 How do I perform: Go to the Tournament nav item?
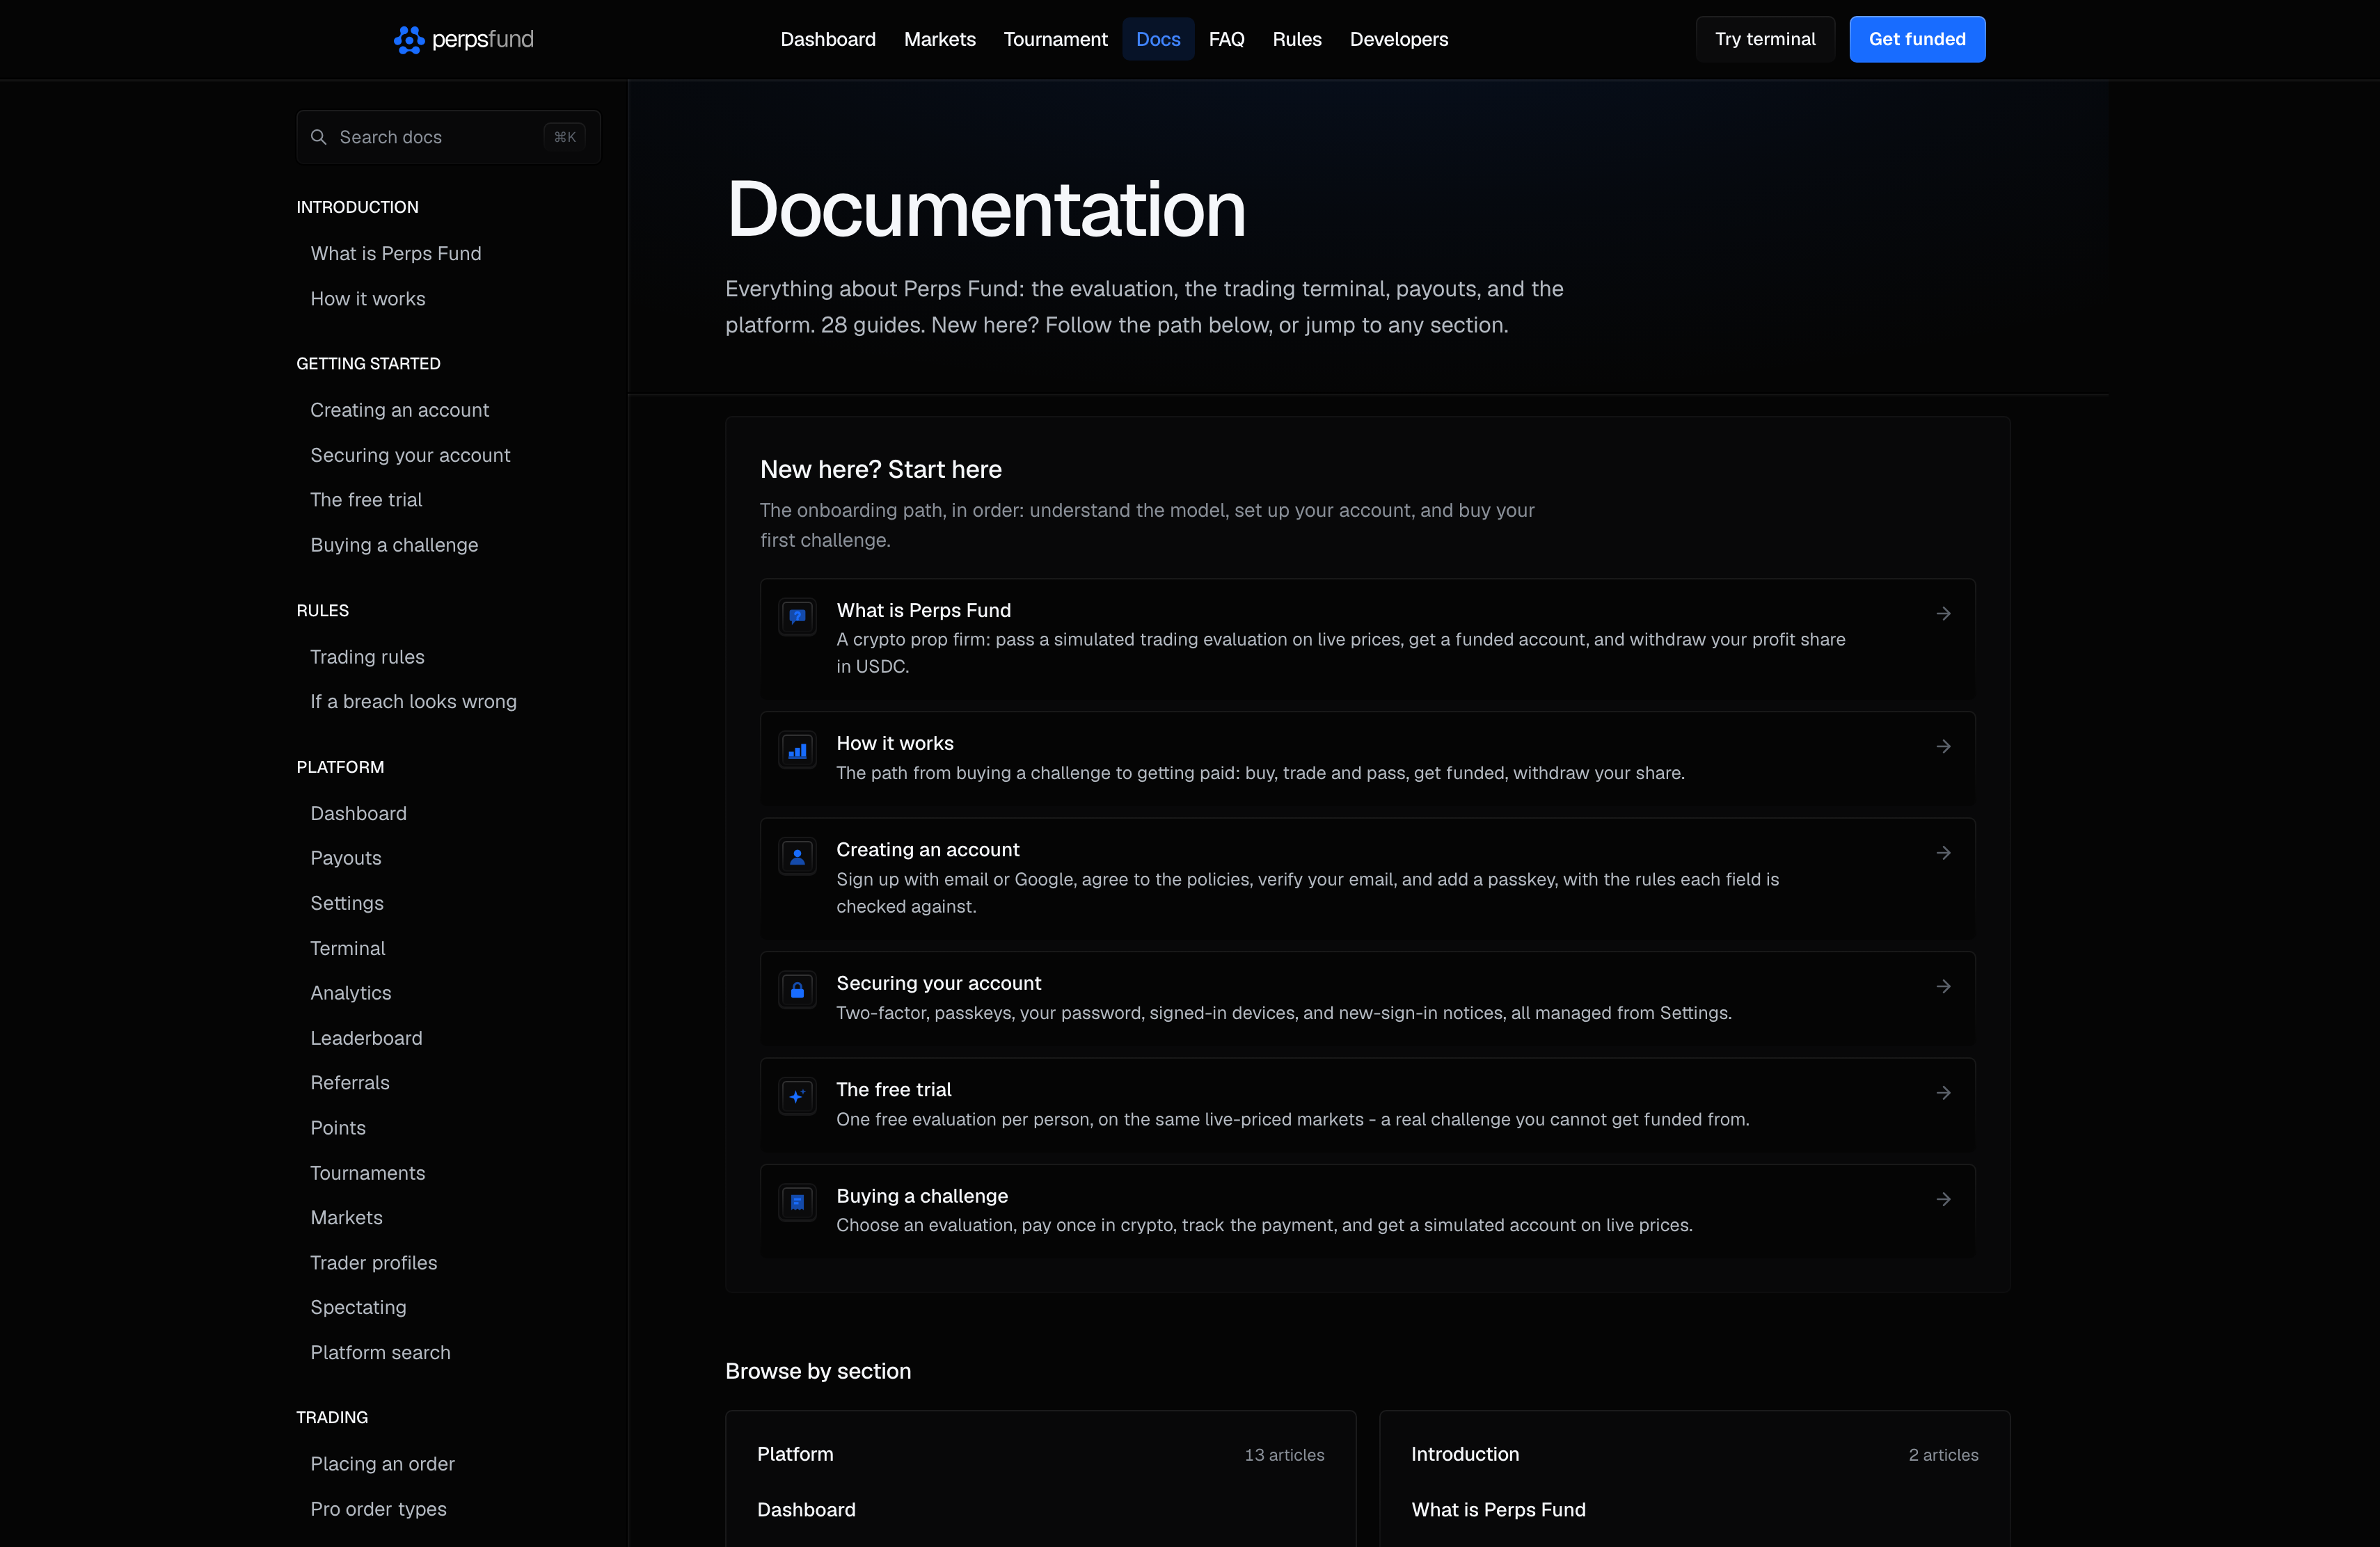coord(1055,39)
